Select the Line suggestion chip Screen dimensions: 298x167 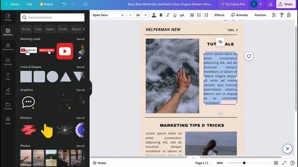[38, 29]
